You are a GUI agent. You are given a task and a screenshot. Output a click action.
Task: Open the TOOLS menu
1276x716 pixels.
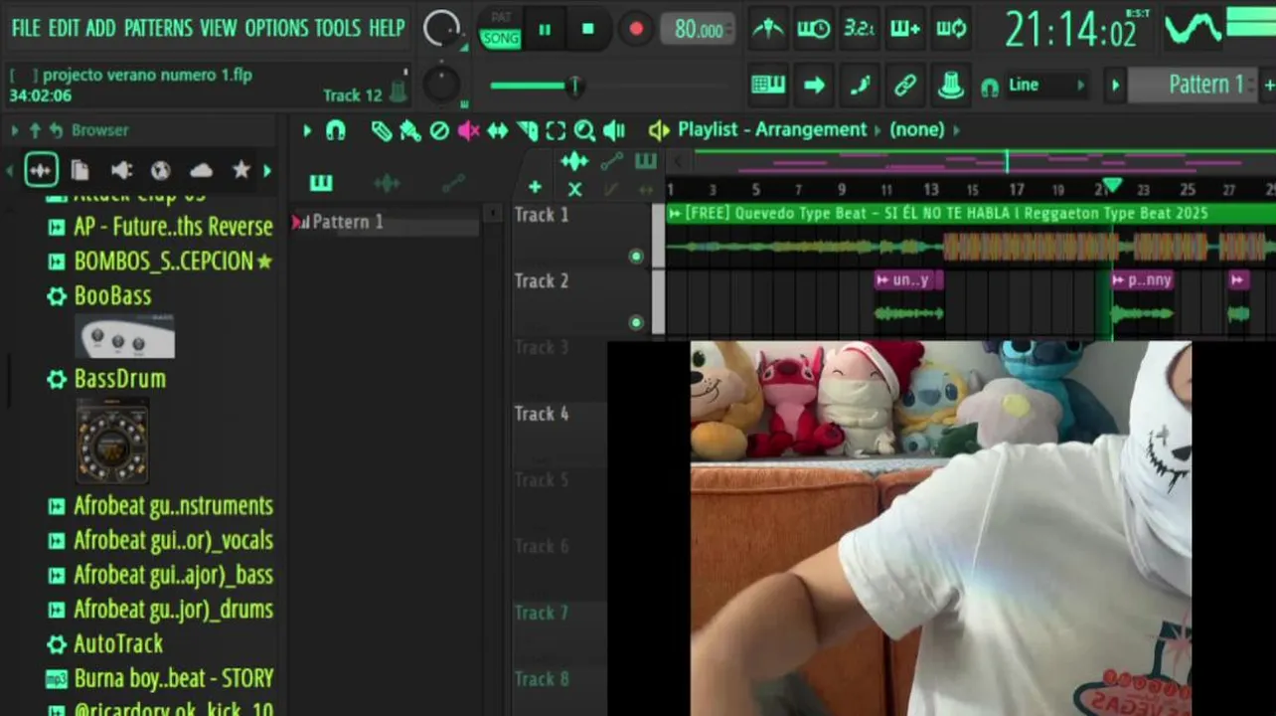338,28
